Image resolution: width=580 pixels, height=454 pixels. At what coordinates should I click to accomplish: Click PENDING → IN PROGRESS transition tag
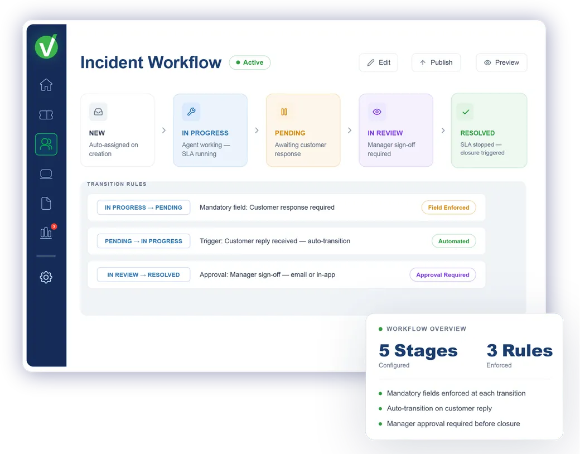143,242
